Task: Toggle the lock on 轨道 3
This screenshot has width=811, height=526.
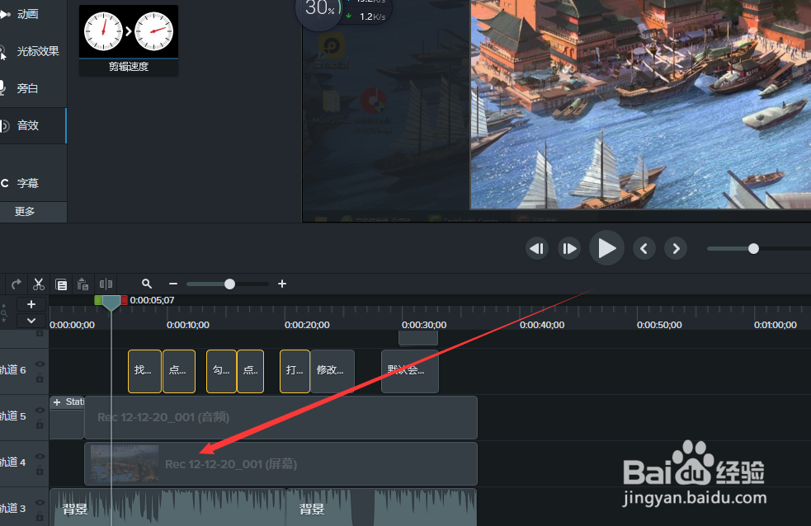Action: click(x=40, y=516)
